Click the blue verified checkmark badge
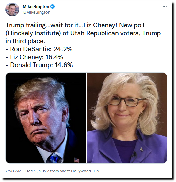176x182 pixels. click(x=52, y=6)
